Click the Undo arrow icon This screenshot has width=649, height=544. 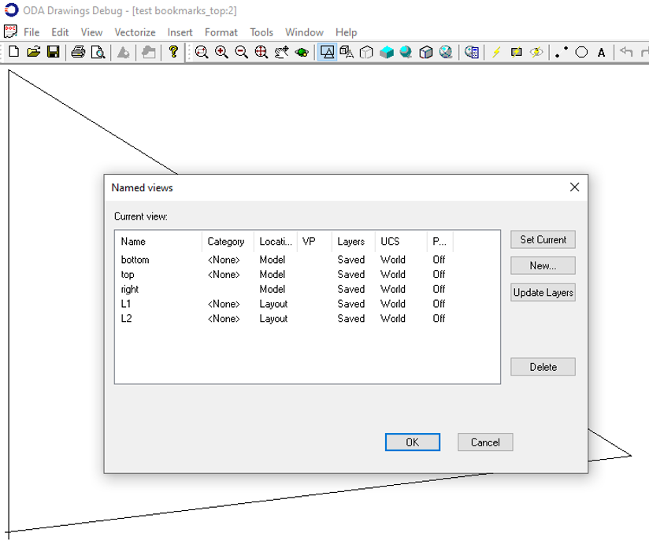625,54
